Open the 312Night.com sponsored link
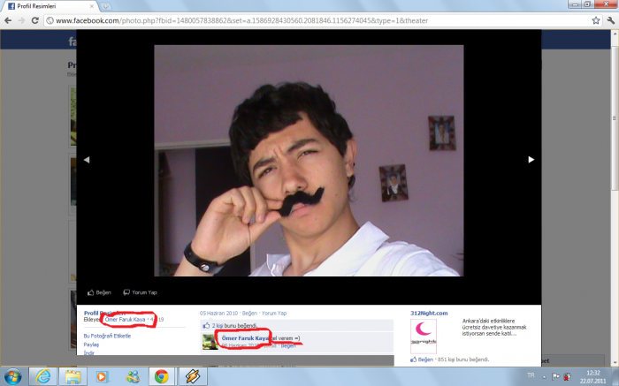This screenshot has height=386, width=619. [429, 313]
